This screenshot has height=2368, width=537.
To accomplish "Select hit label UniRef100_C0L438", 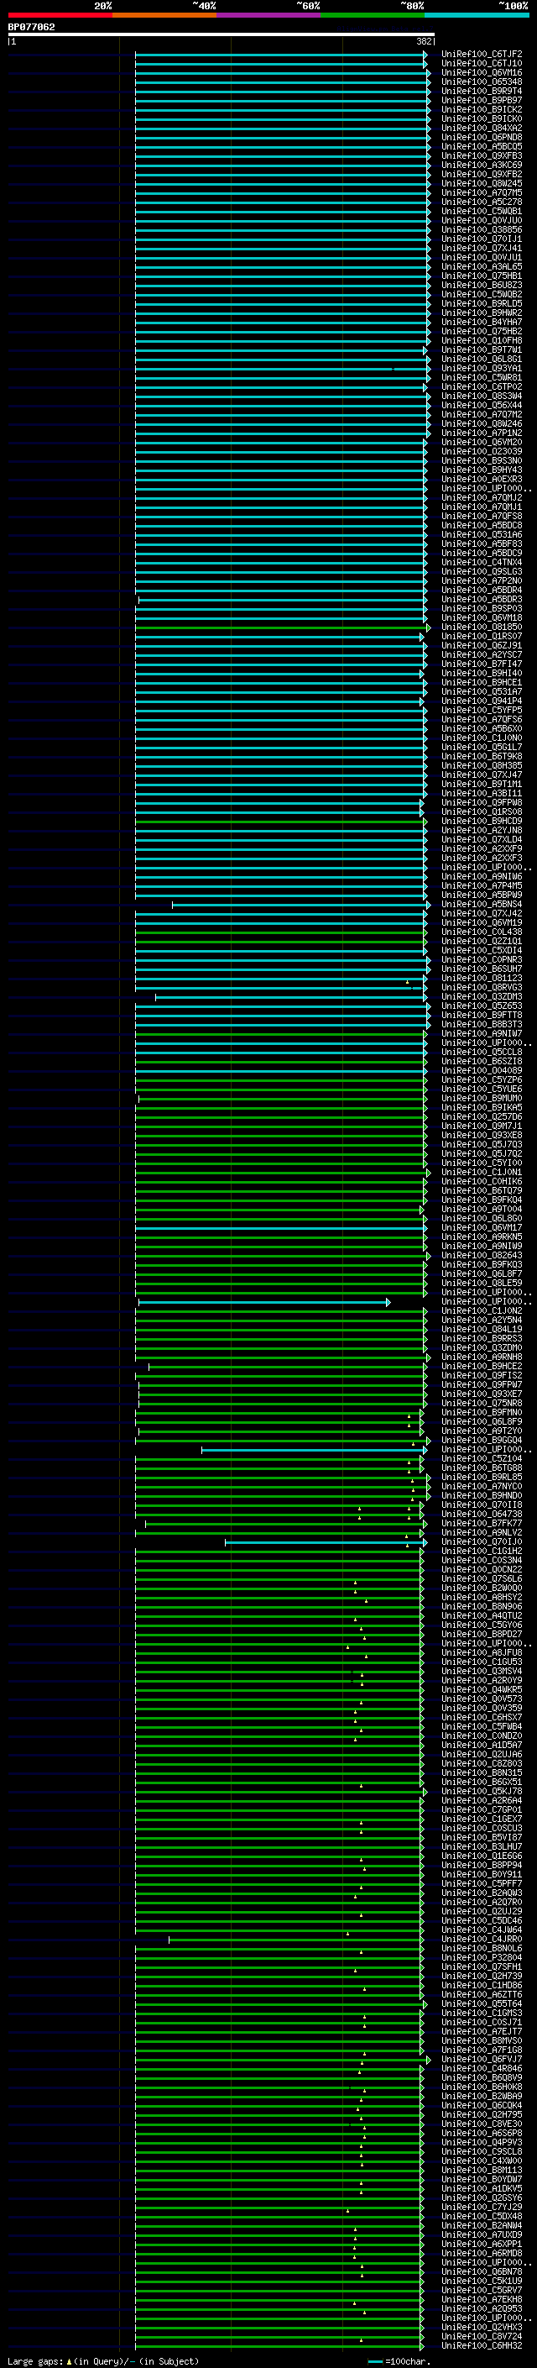I will tap(482, 932).
